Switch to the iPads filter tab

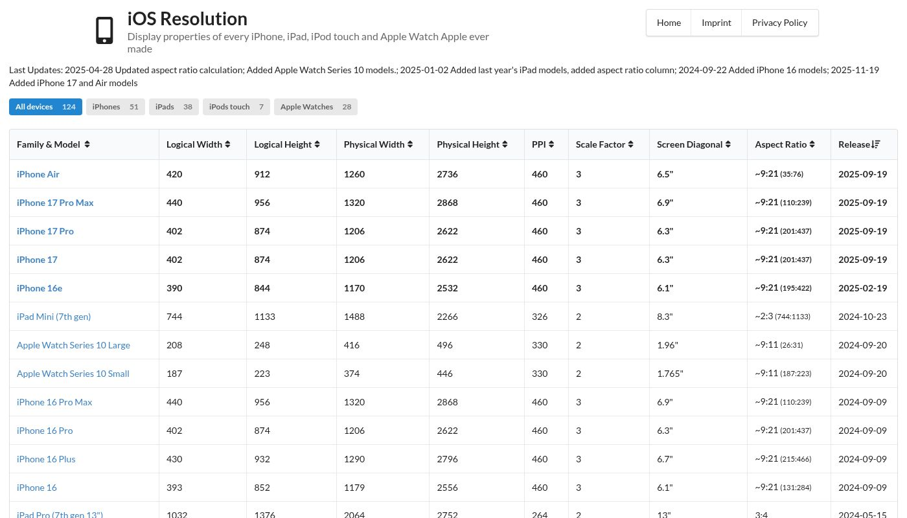click(x=174, y=107)
